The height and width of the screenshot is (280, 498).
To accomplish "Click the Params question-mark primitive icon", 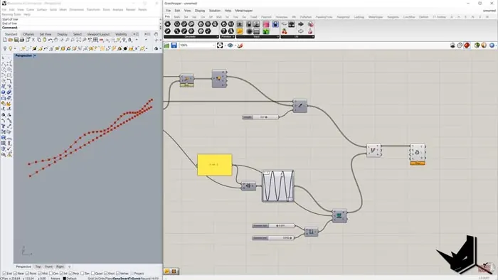I will coord(223,31).
